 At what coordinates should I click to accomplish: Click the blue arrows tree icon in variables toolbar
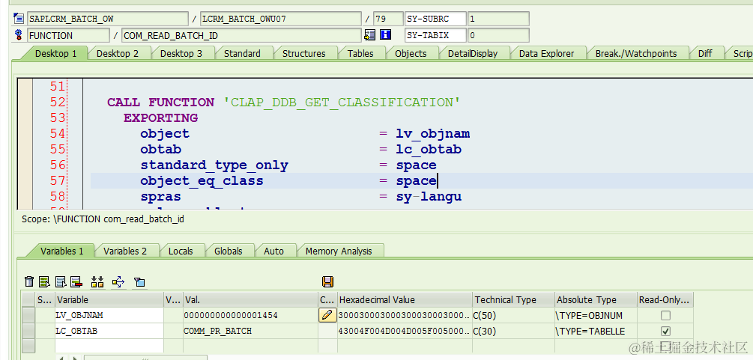click(x=118, y=281)
